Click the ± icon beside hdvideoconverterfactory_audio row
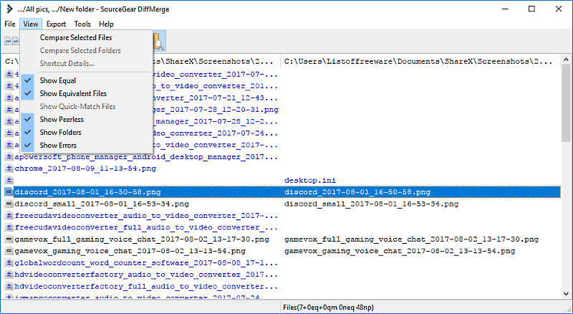Image resolution: width=573 pixels, height=314 pixels. coord(9,275)
